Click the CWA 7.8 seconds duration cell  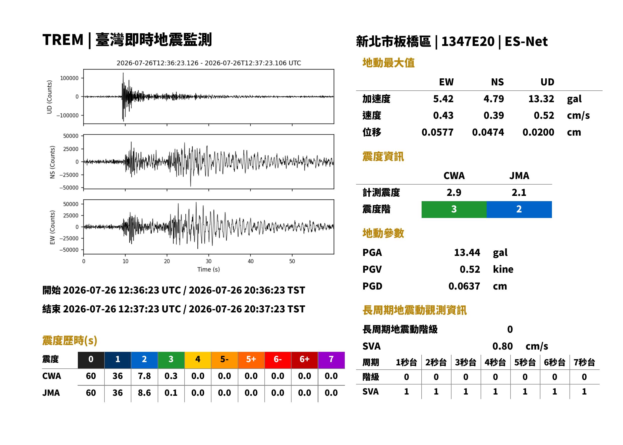144,376
